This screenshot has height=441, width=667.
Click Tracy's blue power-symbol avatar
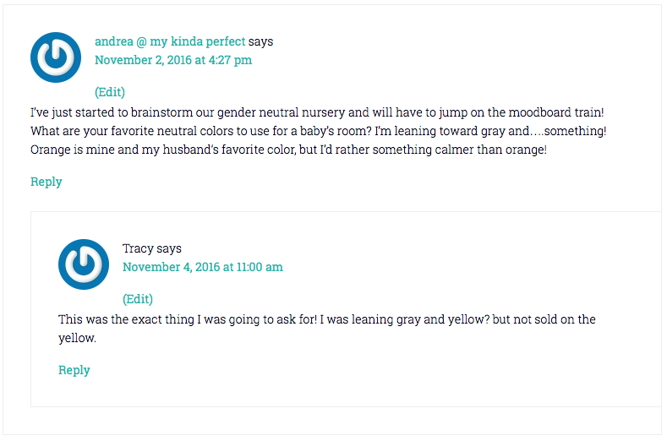[84, 264]
